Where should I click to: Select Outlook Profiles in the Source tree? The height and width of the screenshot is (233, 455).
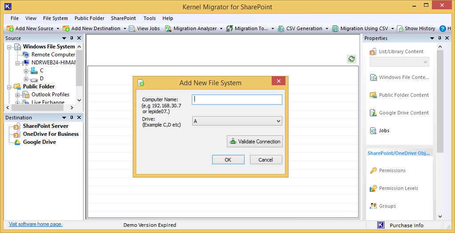tap(51, 94)
